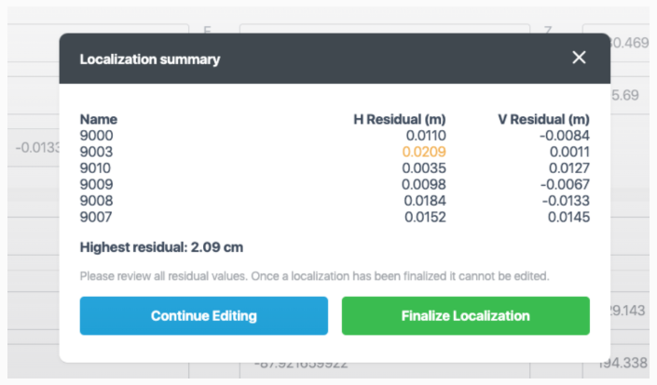The image size is (657, 385).
Task: Click V residual 0.0127 for 9010
Action: tap(569, 168)
